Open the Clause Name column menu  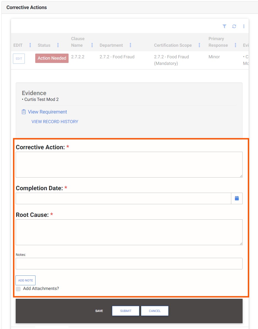92,45
